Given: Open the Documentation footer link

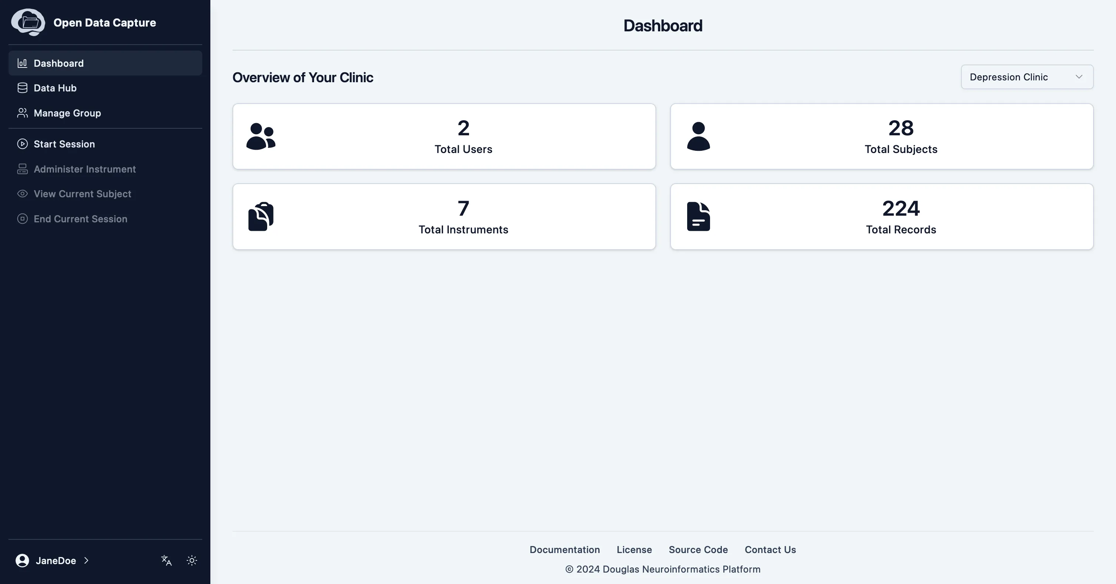Looking at the screenshot, I should 565,550.
